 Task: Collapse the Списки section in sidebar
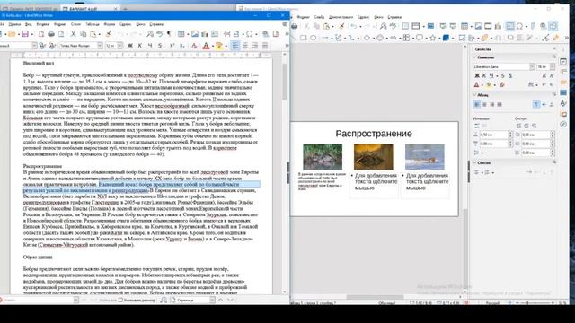click(475, 162)
